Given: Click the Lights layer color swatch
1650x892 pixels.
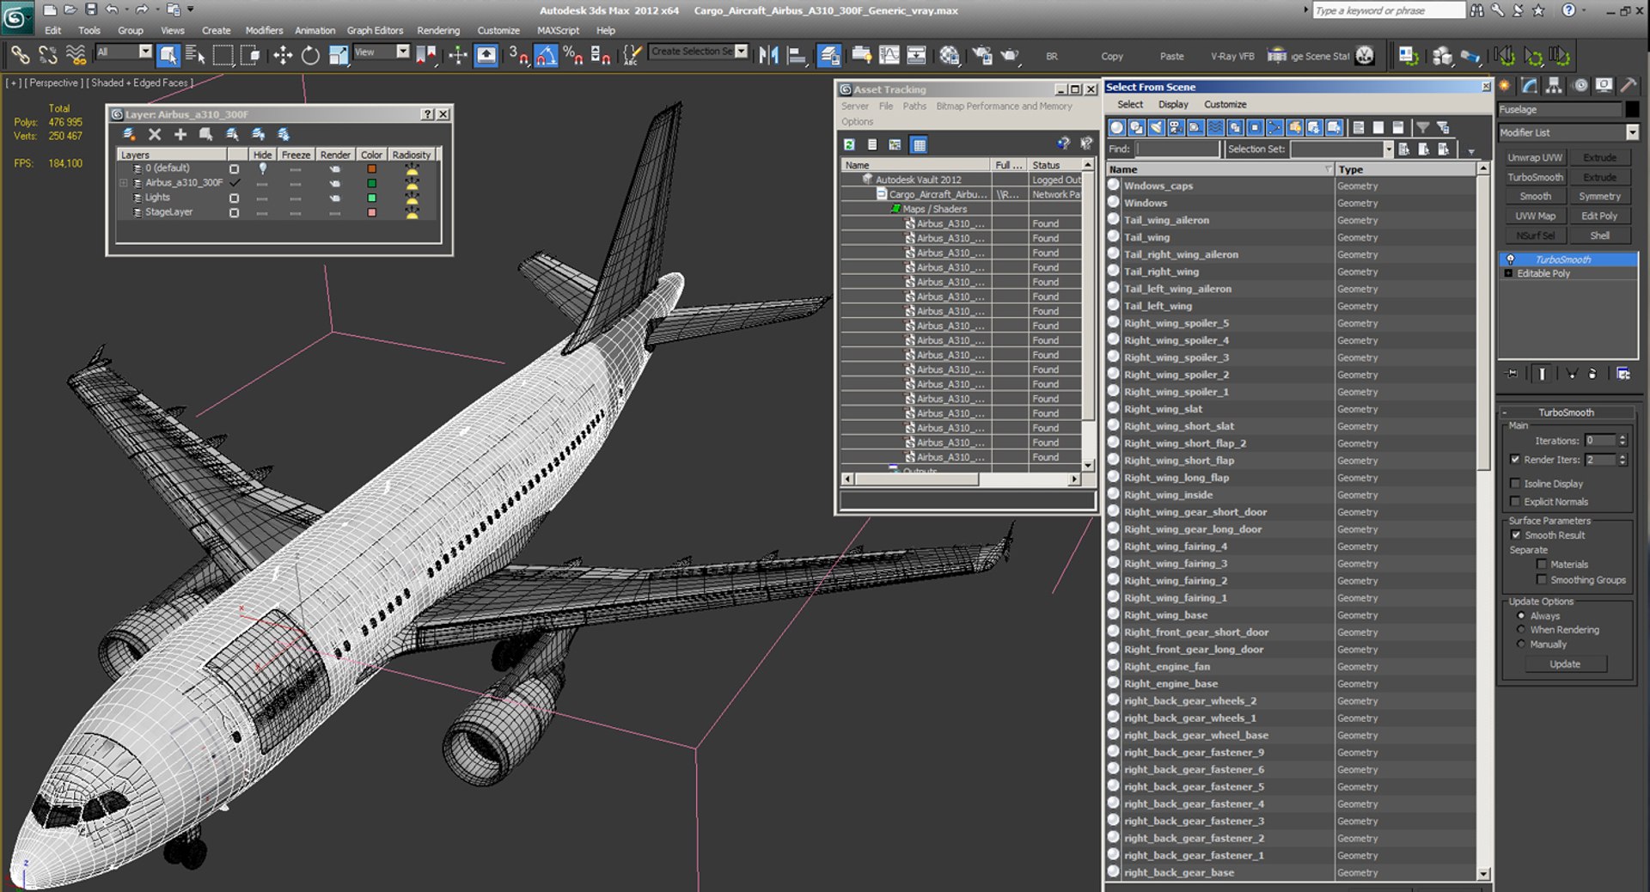Looking at the screenshot, I should point(372,198).
